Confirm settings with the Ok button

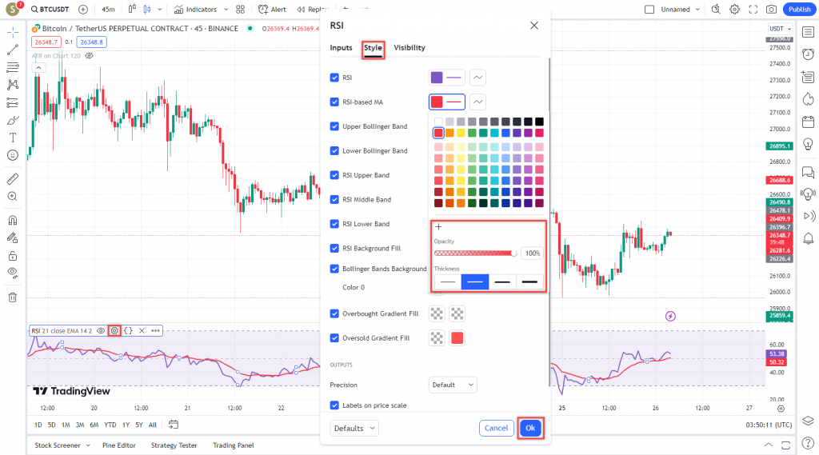click(530, 429)
